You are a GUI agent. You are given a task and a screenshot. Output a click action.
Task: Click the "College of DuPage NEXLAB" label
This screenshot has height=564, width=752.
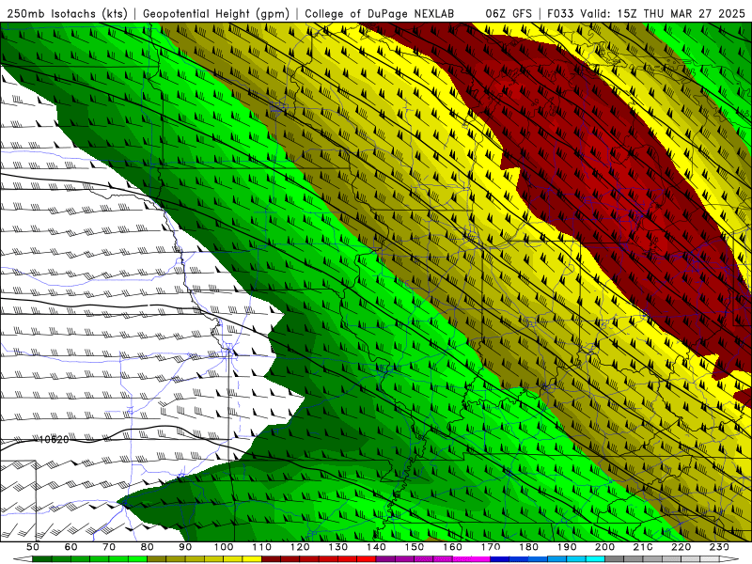[x=380, y=14]
